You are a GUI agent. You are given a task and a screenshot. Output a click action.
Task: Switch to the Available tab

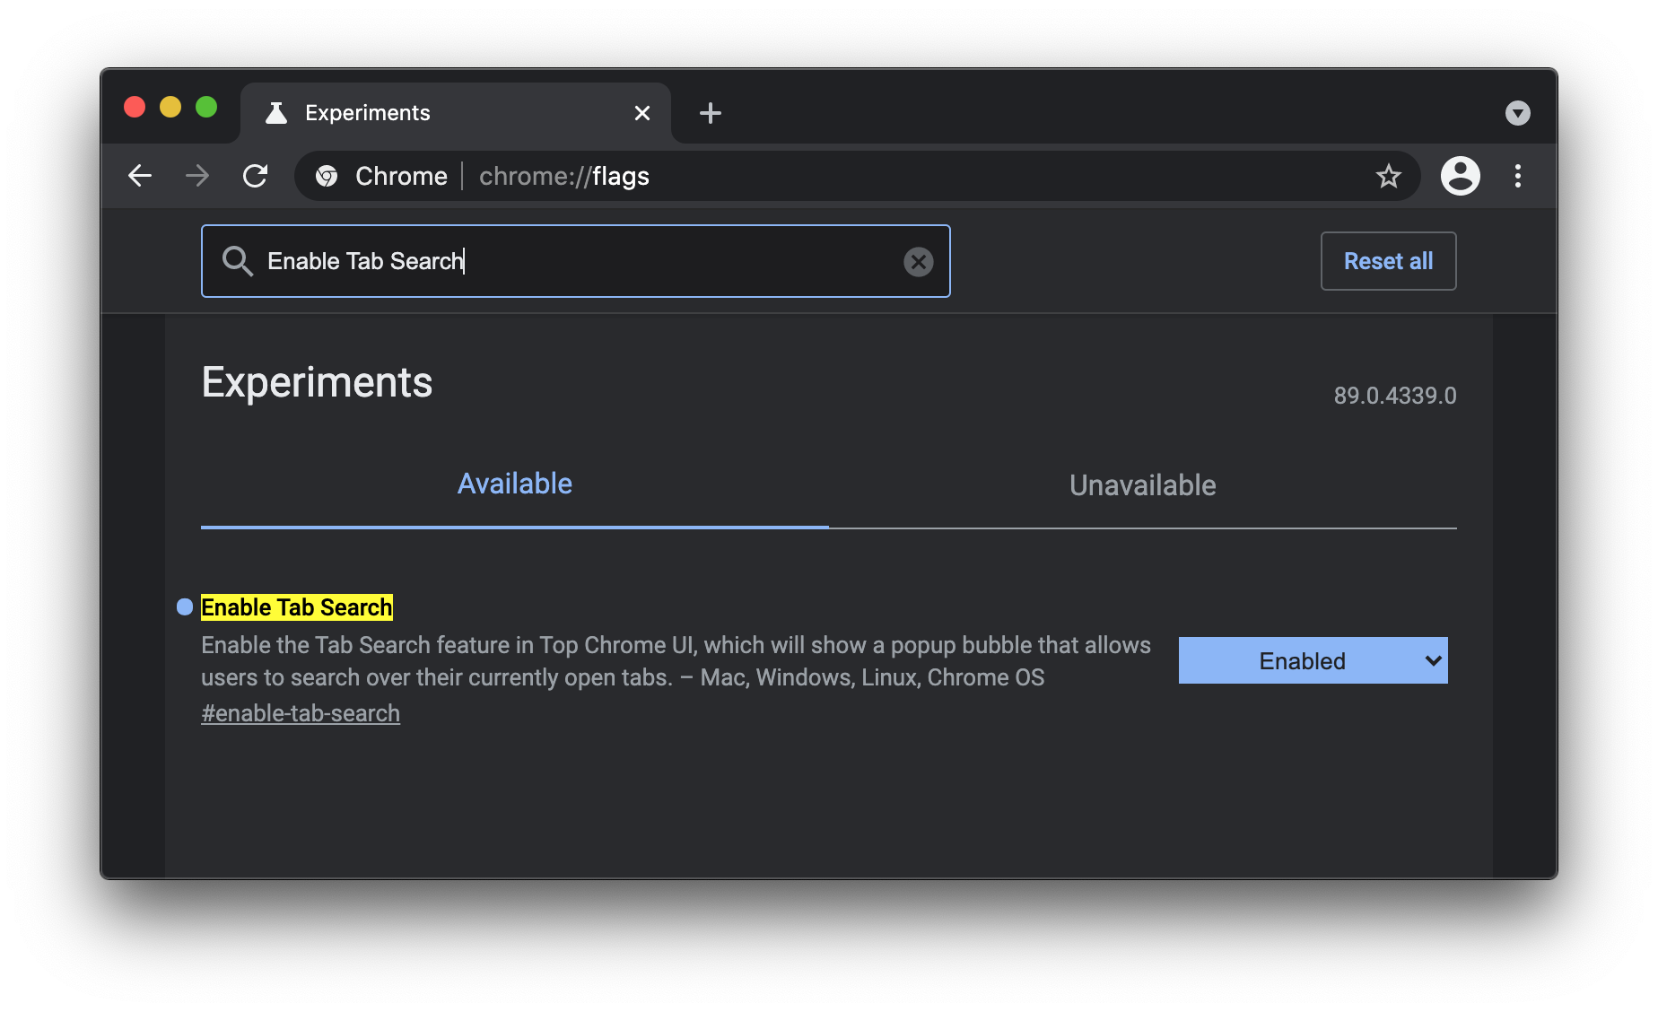(x=514, y=484)
